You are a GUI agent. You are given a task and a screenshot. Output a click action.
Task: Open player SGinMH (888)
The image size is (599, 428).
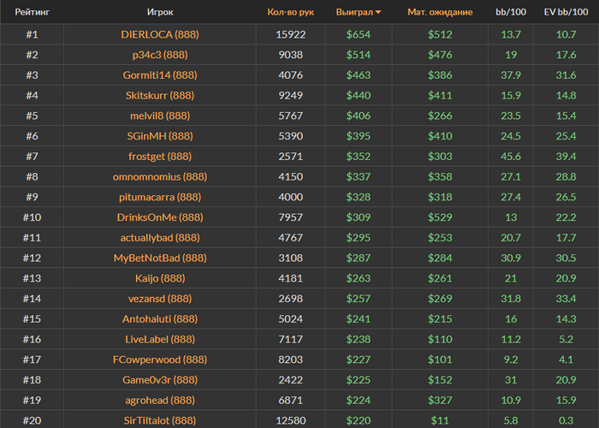(160, 135)
